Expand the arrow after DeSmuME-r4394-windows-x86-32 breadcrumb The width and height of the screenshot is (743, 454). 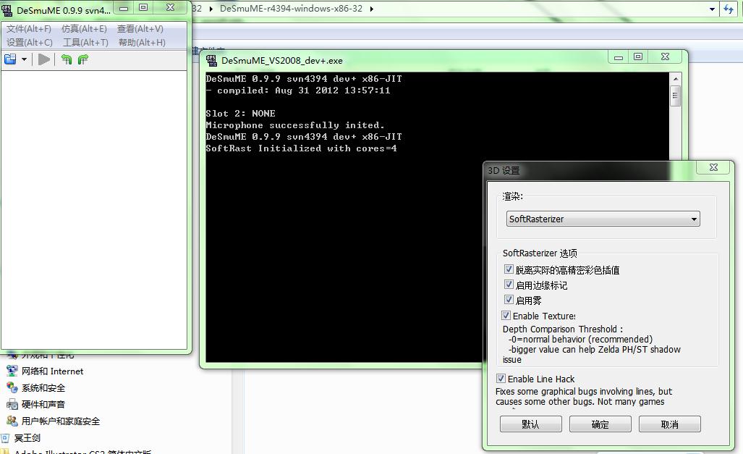pyautogui.click(x=372, y=9)
